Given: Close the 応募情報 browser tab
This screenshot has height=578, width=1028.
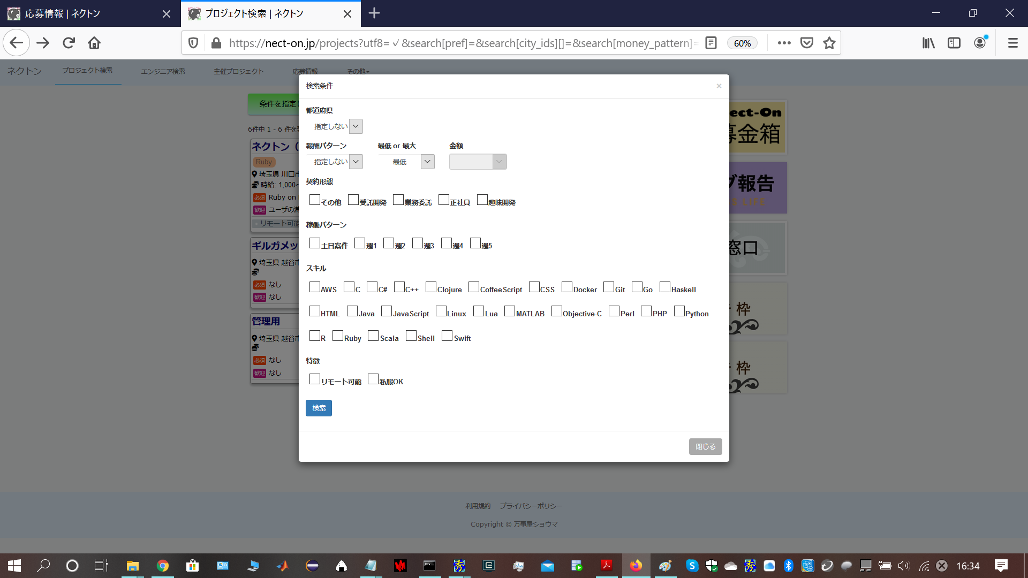Looking at the screenshot, I should (x=167, y=14).
